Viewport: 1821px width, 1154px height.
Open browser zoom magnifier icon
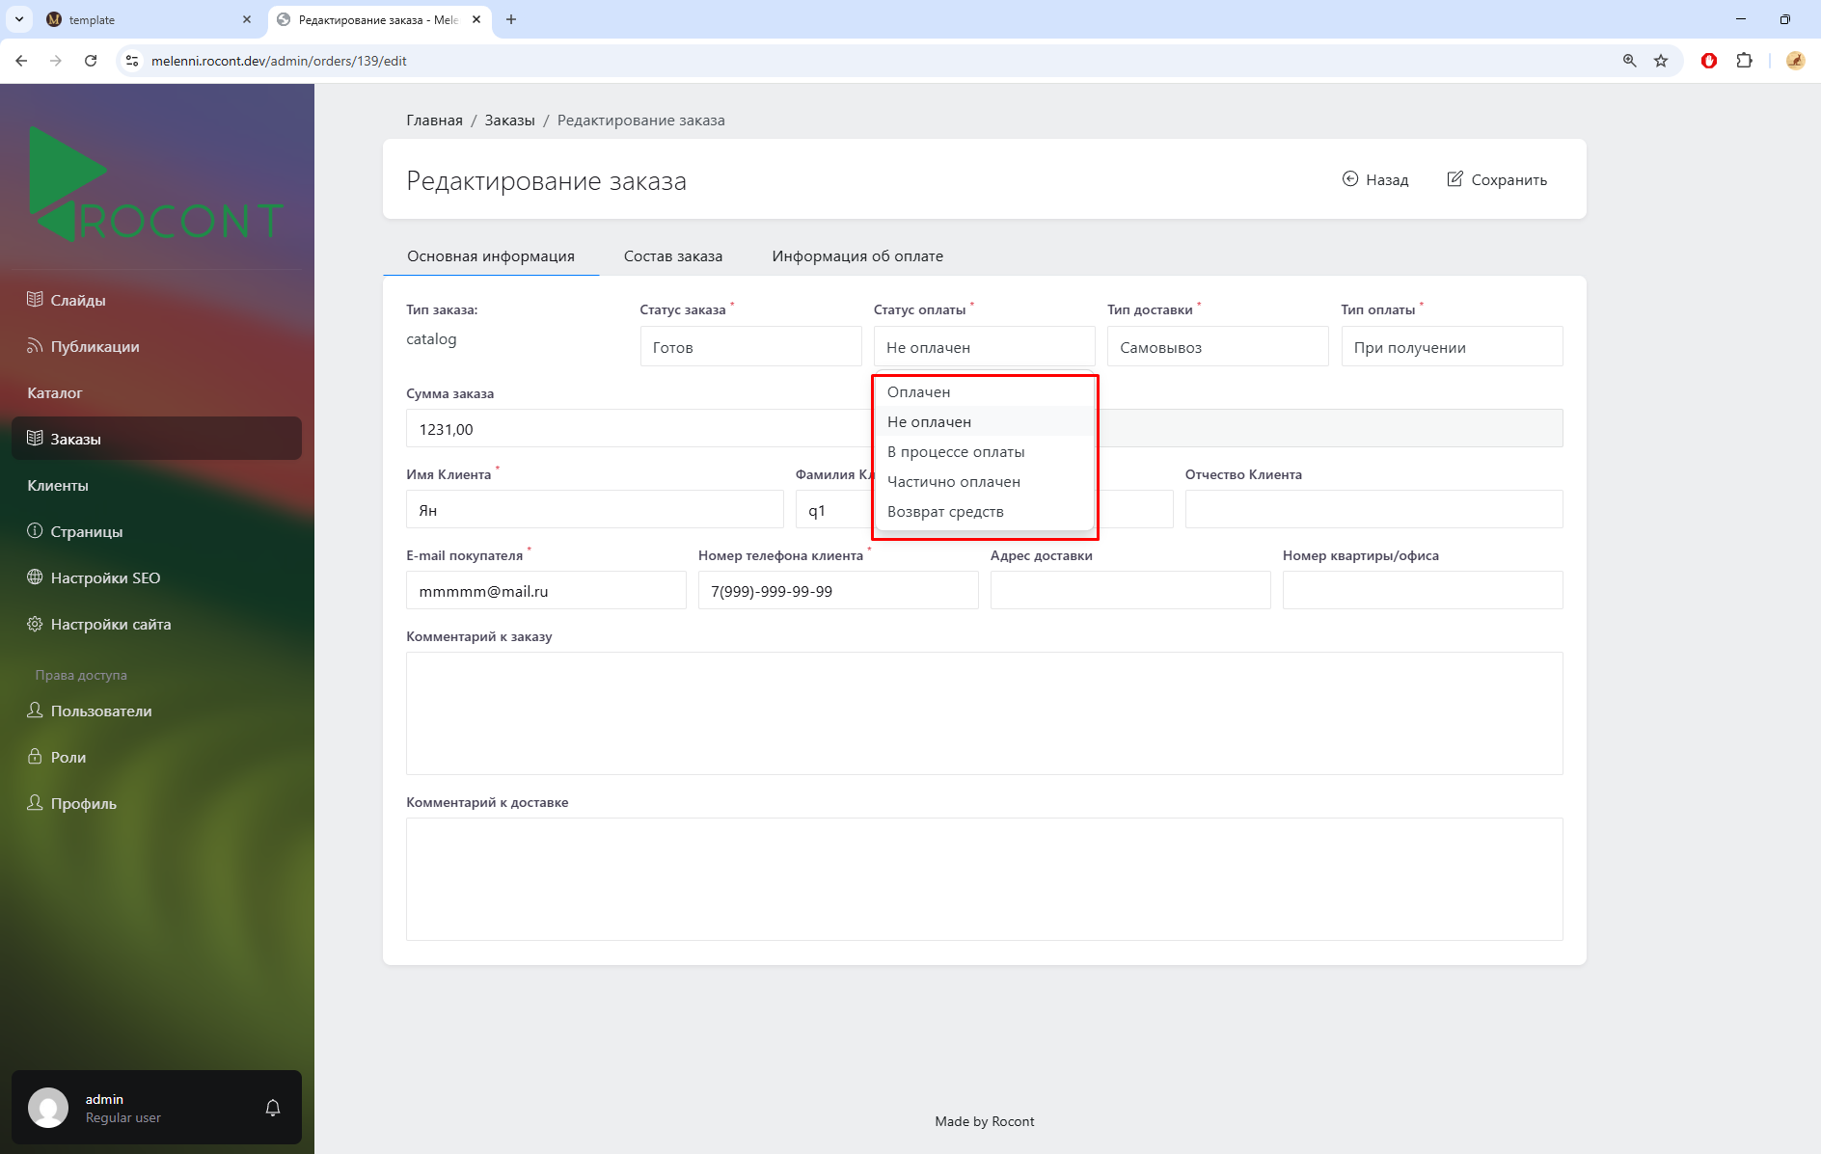click(x=1629, y=61)
